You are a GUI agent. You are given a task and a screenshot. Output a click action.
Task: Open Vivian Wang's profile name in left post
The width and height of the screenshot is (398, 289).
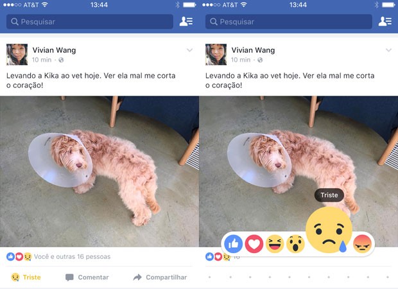(54, 50)
